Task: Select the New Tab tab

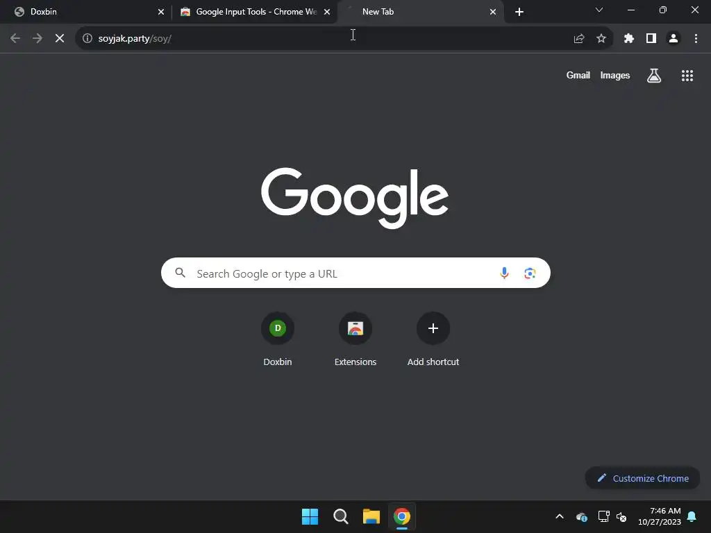Action: click(x=420, y=12)
